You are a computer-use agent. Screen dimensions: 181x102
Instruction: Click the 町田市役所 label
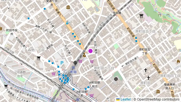click(12, 32)
